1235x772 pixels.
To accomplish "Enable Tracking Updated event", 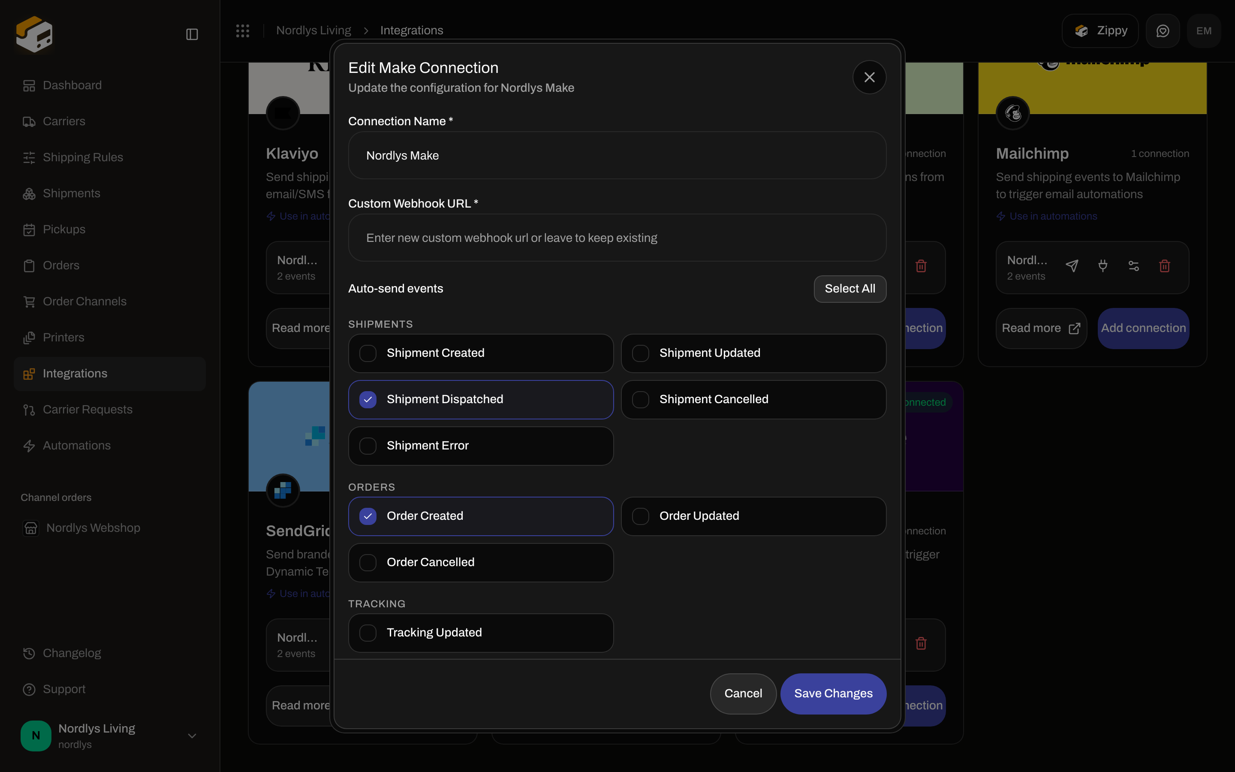I will coord(481,633).
